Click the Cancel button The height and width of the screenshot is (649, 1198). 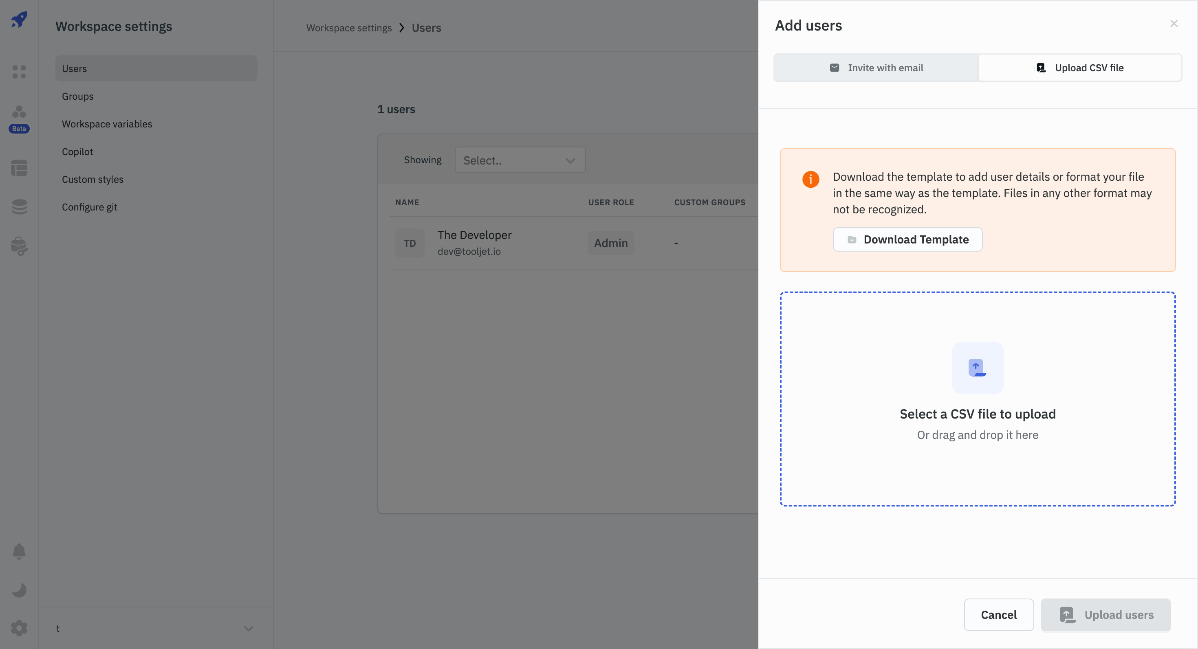(998, 615)
